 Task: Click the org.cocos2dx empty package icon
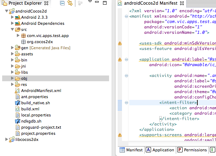click(x=23, y=42)
